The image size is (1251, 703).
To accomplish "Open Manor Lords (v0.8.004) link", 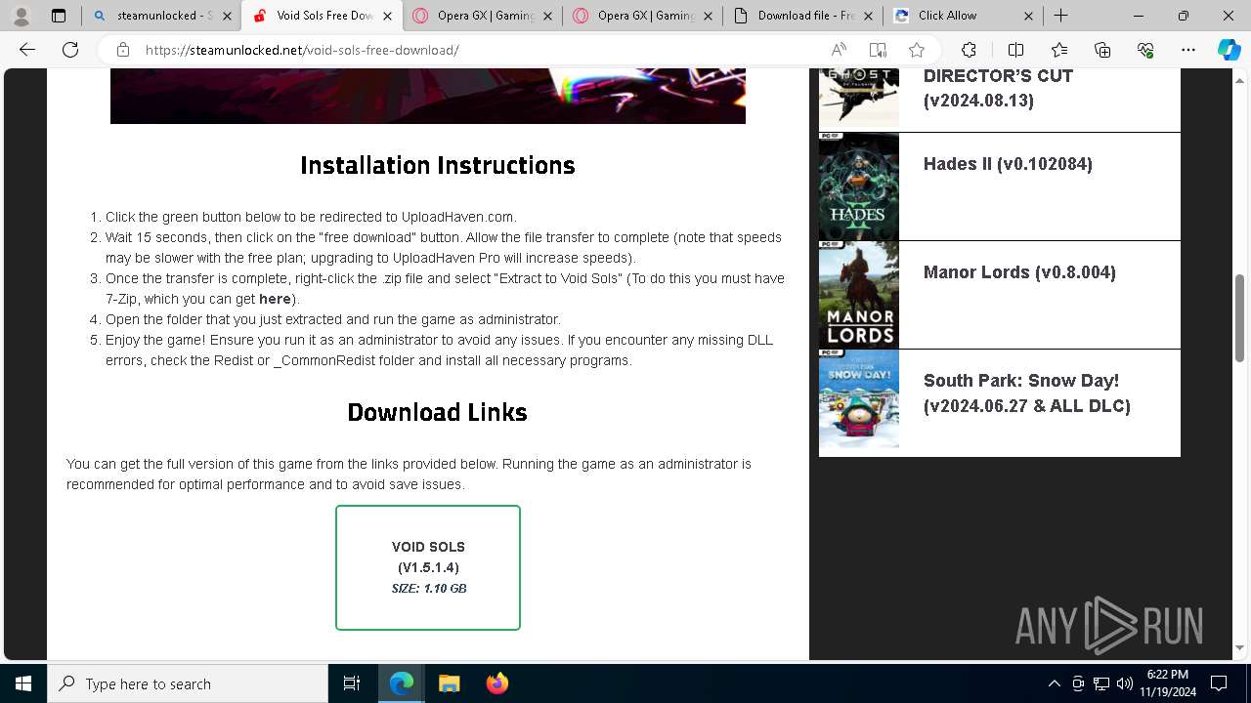I will point(1019,272).
